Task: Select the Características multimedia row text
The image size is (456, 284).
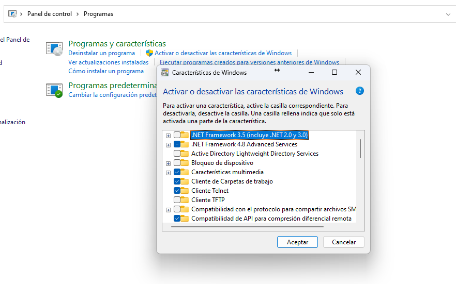Action: coord(227,172)
